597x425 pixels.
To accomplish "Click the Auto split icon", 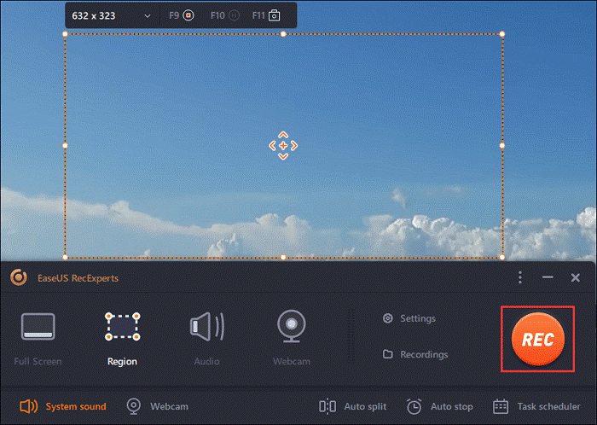I will [327, 406].
